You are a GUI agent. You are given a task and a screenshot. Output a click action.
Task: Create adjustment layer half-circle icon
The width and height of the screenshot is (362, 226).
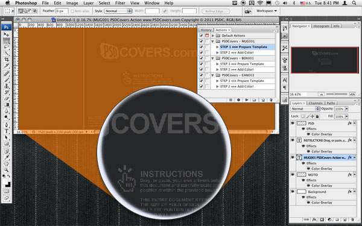pyautogui.click(x=329, y=219)
